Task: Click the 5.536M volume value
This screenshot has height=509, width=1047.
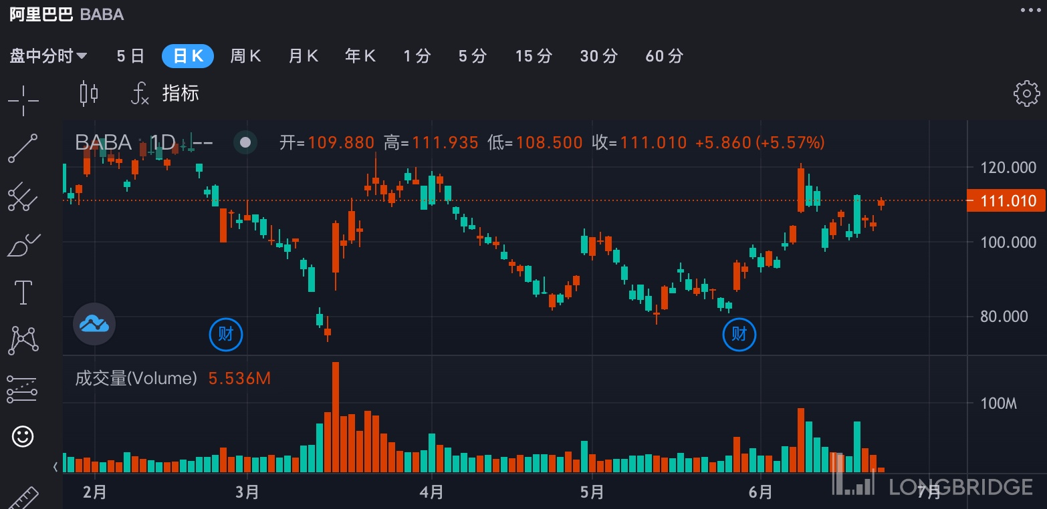Action: click(239, 379)
